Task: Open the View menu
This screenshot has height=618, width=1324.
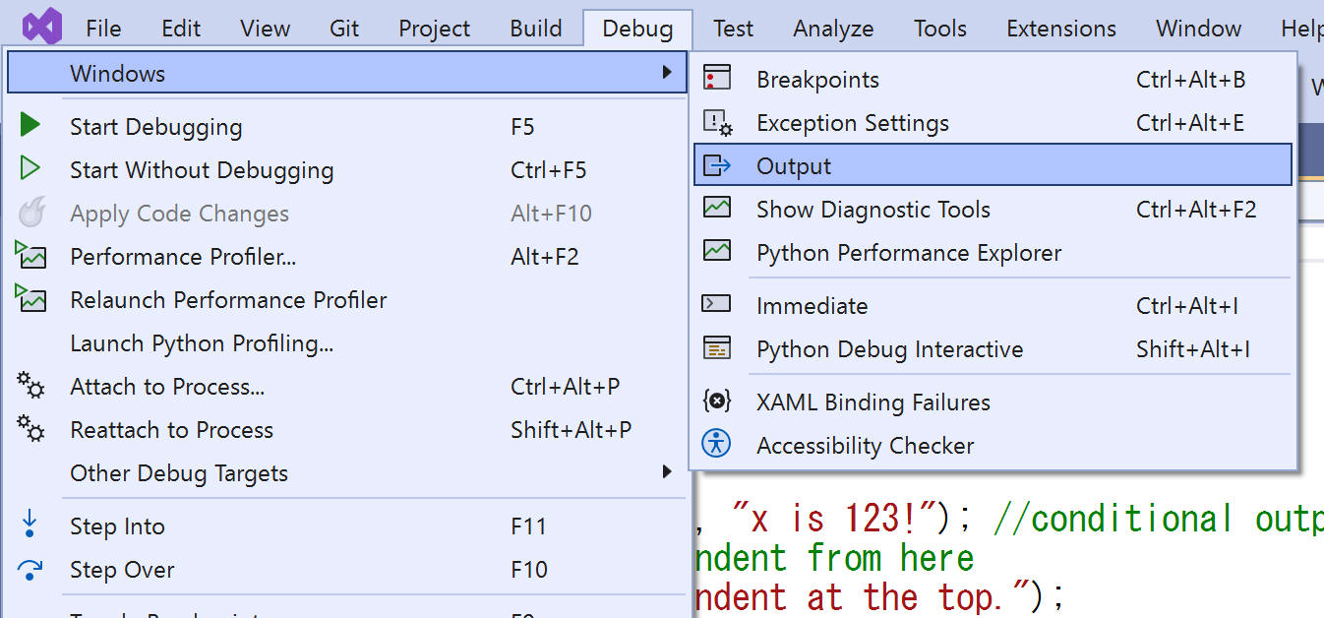Action: point(265,29)
